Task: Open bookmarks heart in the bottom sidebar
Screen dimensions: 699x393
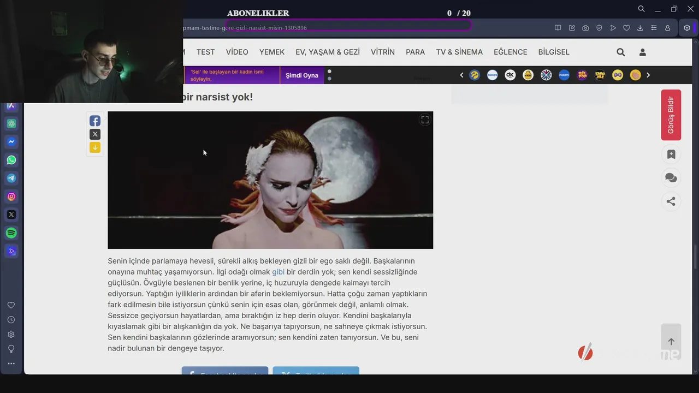Action: pyautogui.click(x=11, y=305)
